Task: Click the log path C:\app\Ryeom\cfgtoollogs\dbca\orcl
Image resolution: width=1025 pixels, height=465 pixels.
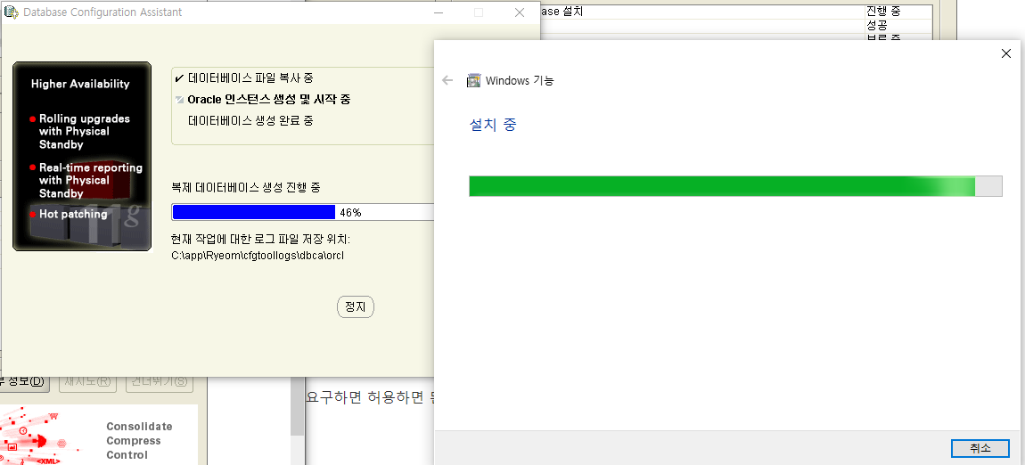Action: 258,256
